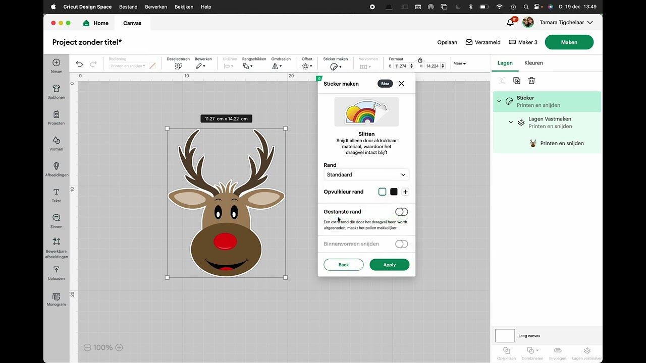Click Opsplitsen at panel bottom
646x363 pixels.
tap(506, 353)
